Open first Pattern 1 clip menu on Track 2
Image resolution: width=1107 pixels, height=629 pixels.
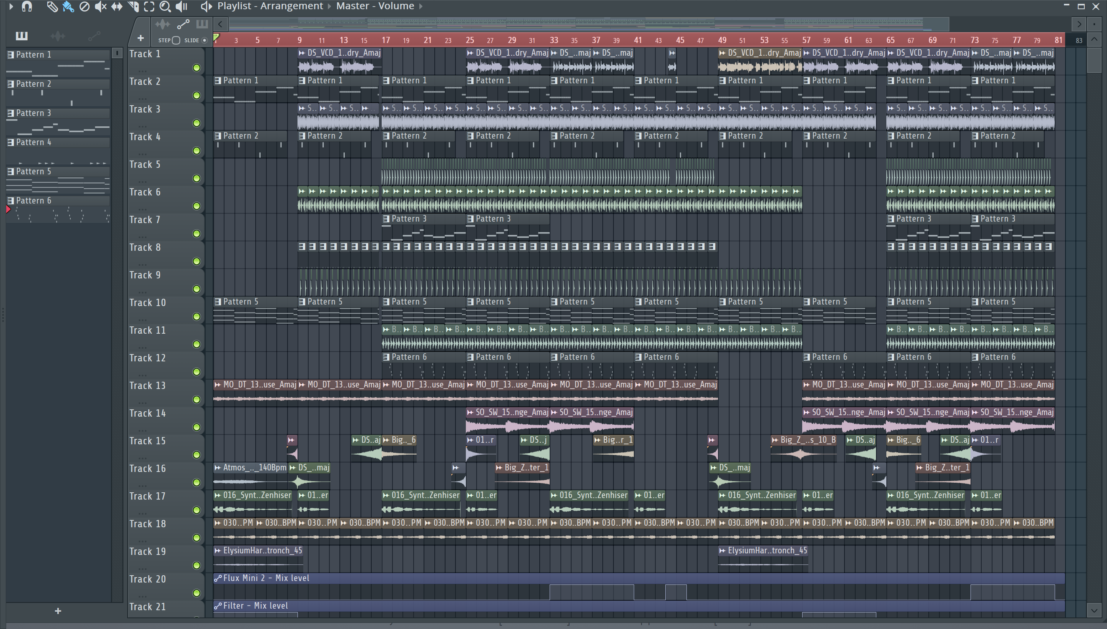[218, 81]
